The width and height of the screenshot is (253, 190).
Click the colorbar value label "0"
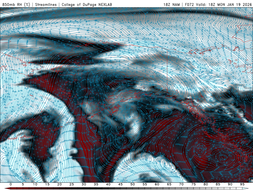click(11, 184)
